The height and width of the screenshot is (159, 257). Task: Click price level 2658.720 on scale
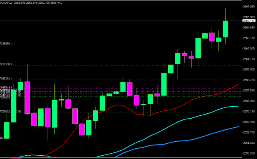pyautogui.click(x=249, y=80)
